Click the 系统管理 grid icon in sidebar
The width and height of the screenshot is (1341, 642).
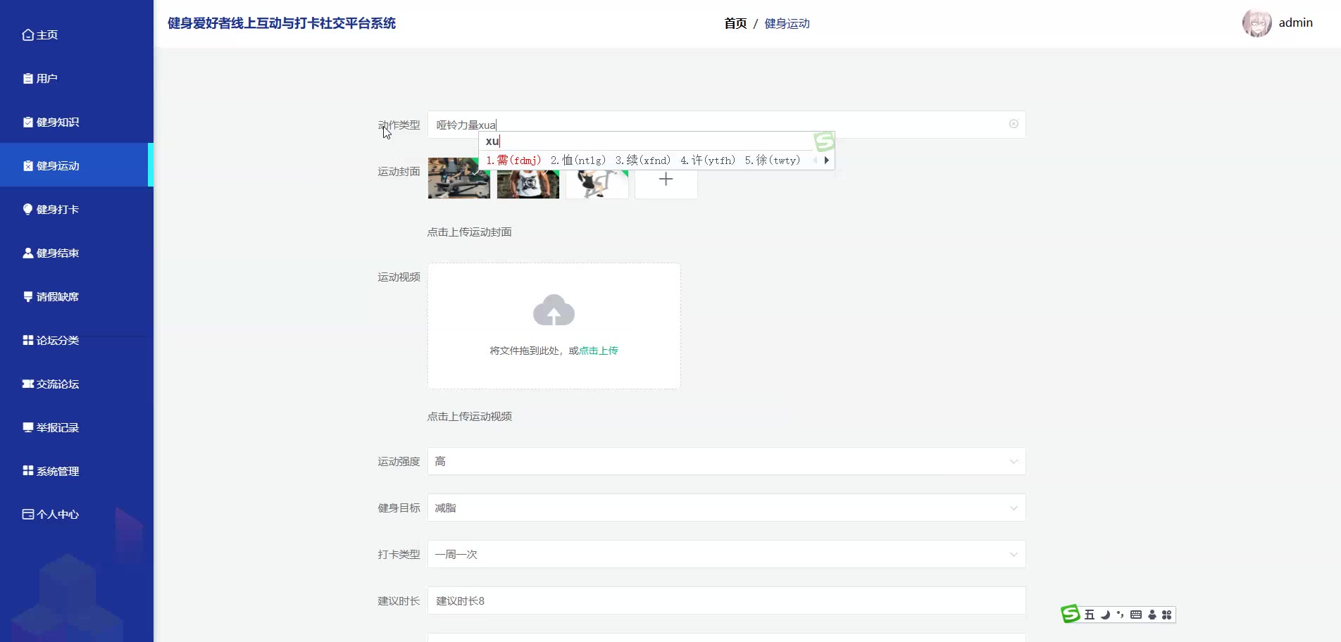[x=28, y=470]
